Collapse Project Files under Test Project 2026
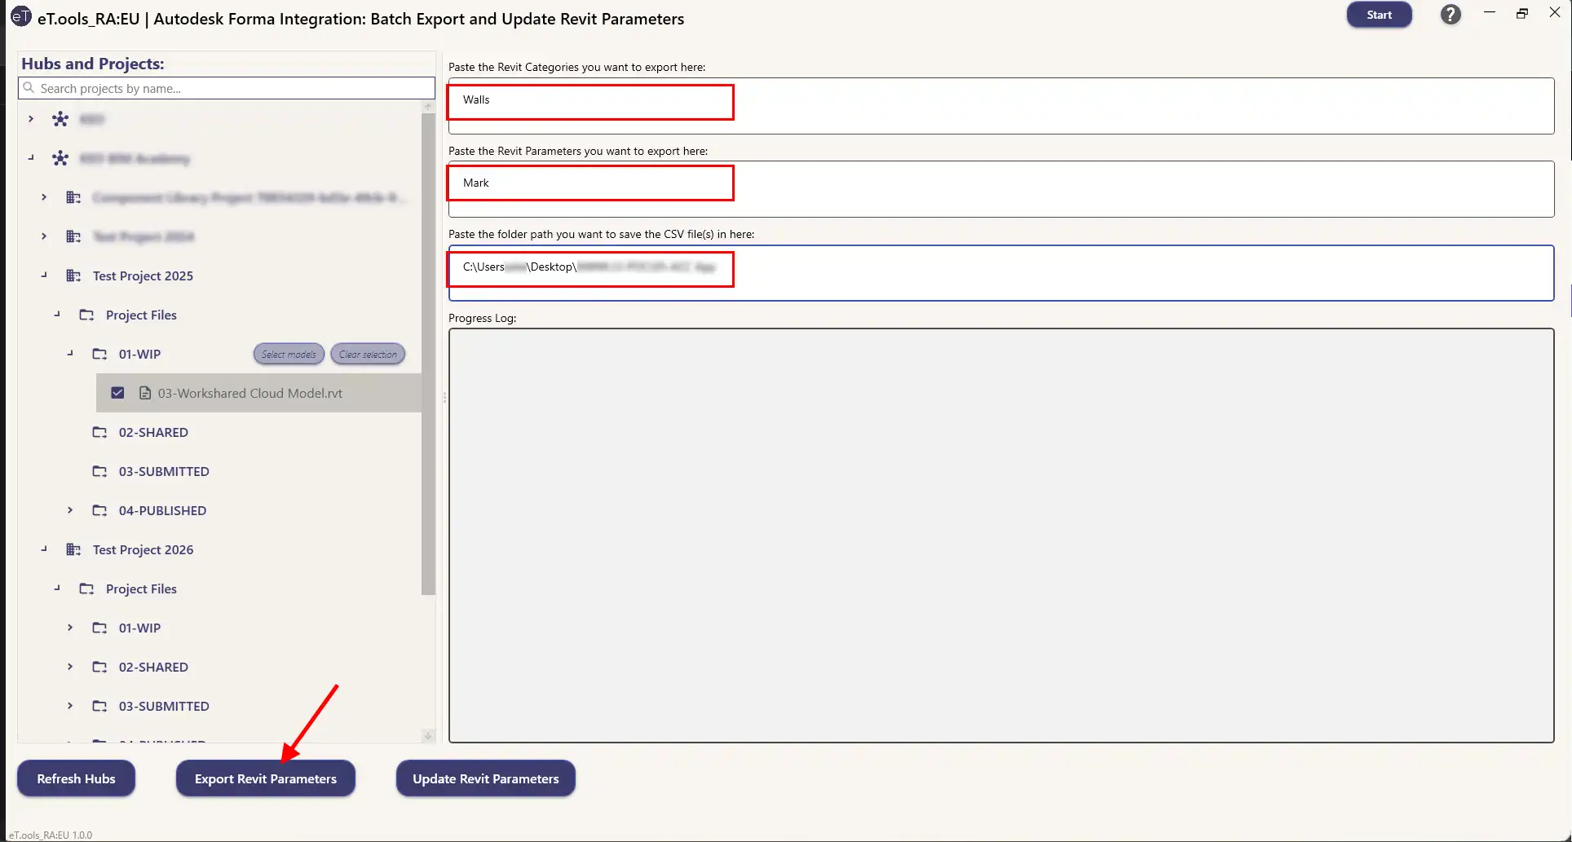 (57, 589)
